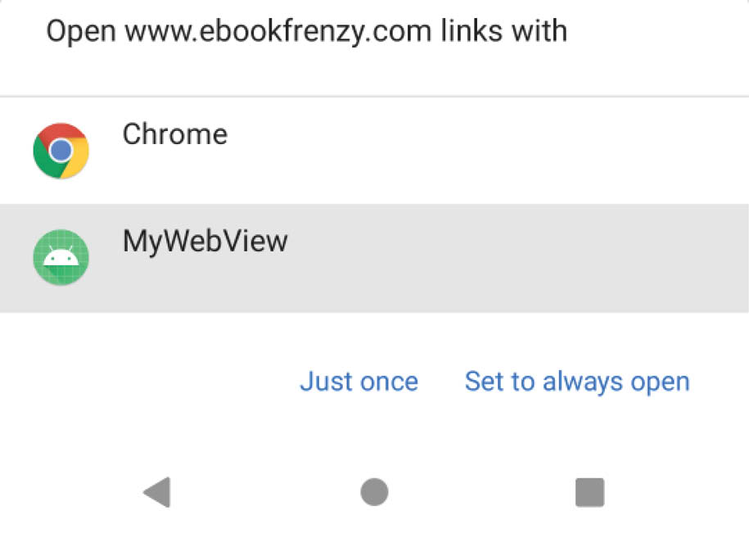Choose Set to always open
Viewport: 749px width, 538px height.
point(578,382)
